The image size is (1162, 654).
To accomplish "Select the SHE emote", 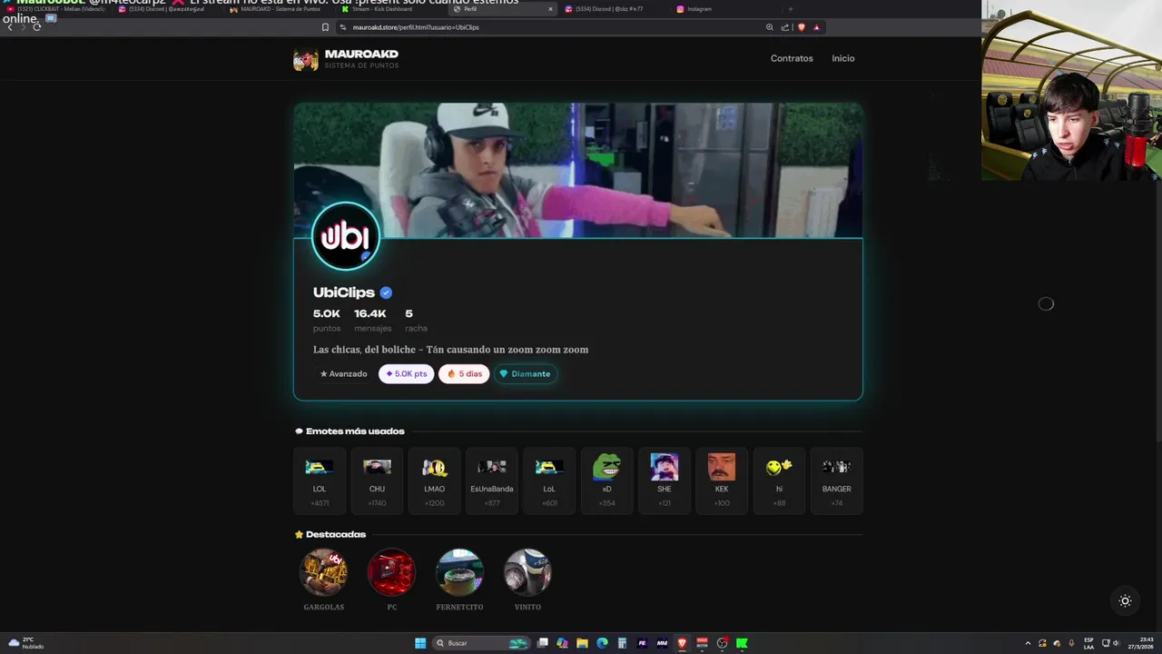I will click(665, 481).
